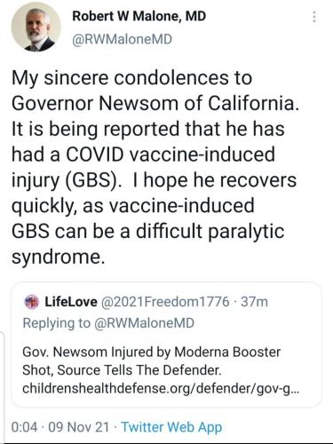Click the 0:04 · 09 Nov 21 timestamp
333x444 pixels.
point(60,427)
